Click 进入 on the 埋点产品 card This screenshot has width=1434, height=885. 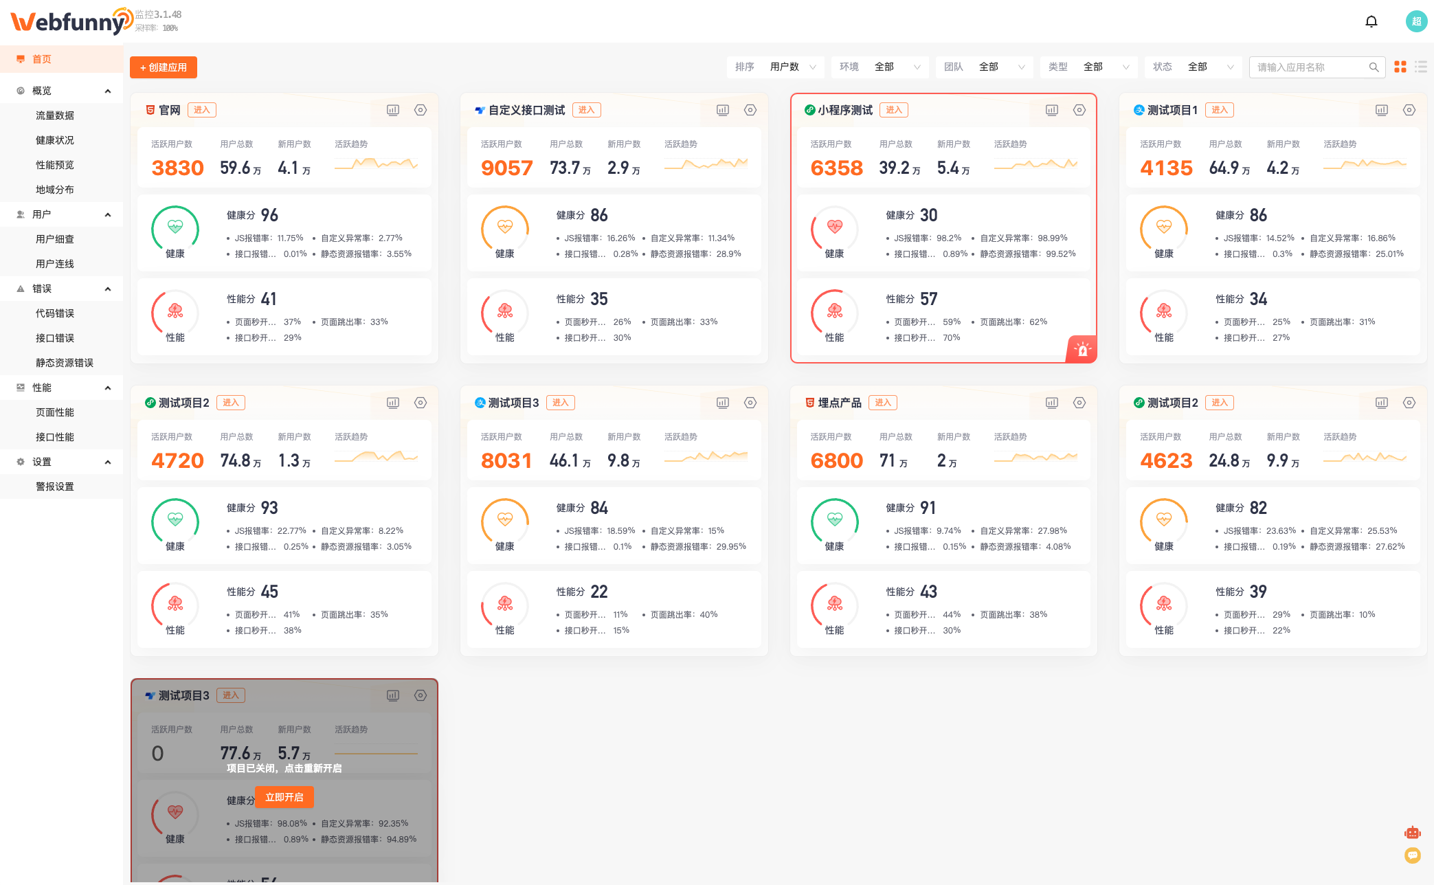tap(883, 403)
